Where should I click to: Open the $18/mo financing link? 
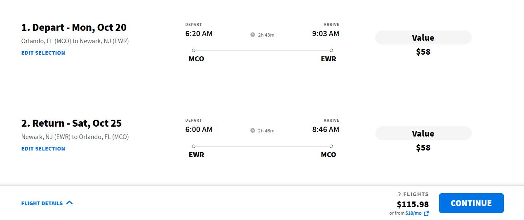click(x=414, y=213)
